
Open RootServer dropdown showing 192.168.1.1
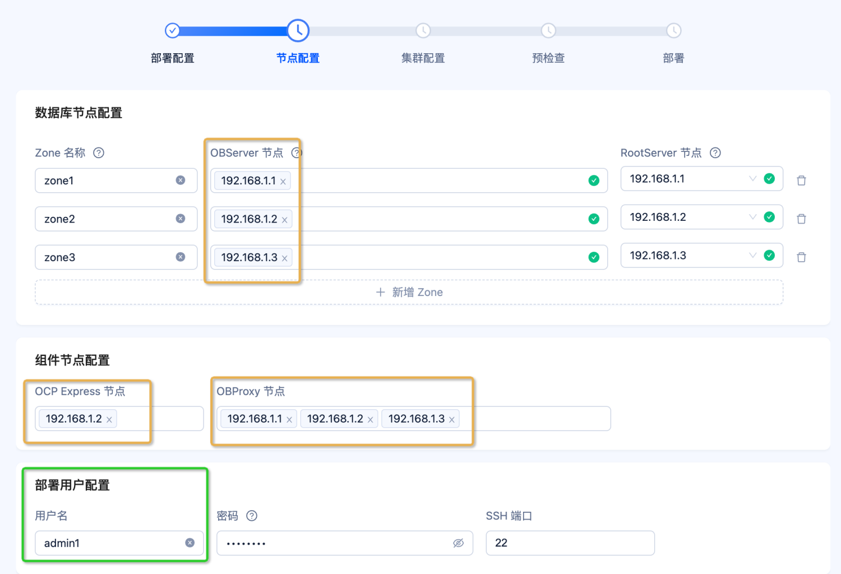click(x=701, y=179)
